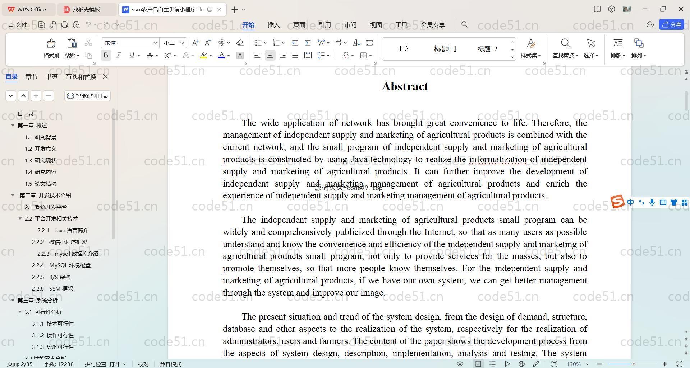The width and height of the screenshot is (690, 368).
Task: Click the full screen icon in status bar
Action: (x=680, y=364)
